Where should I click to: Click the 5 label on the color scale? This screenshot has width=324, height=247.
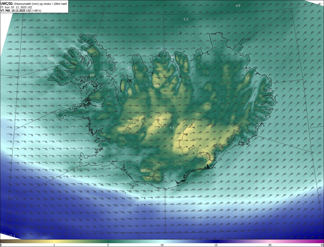(108, 245)
